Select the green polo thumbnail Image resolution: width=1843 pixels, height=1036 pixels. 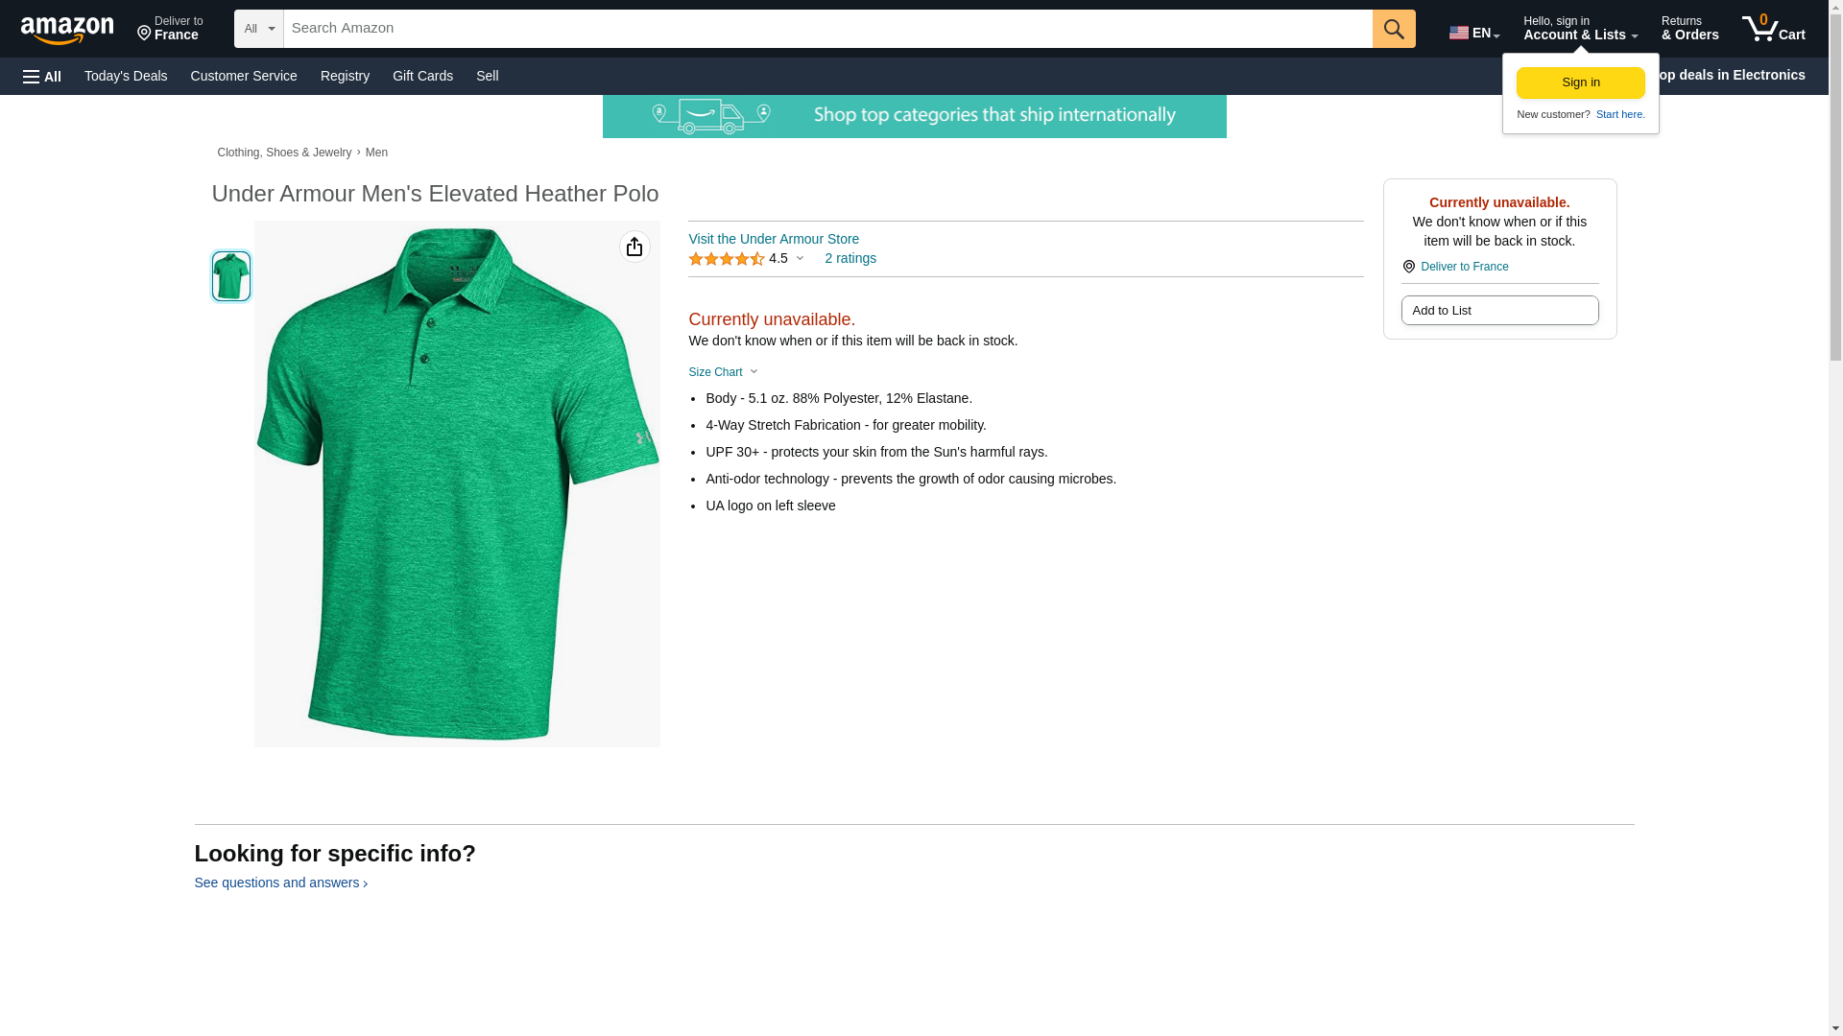[231, 276]
